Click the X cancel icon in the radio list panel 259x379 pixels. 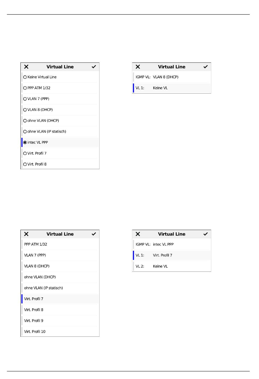click(26, 67)
